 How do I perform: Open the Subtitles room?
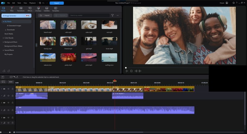(47, 9)
